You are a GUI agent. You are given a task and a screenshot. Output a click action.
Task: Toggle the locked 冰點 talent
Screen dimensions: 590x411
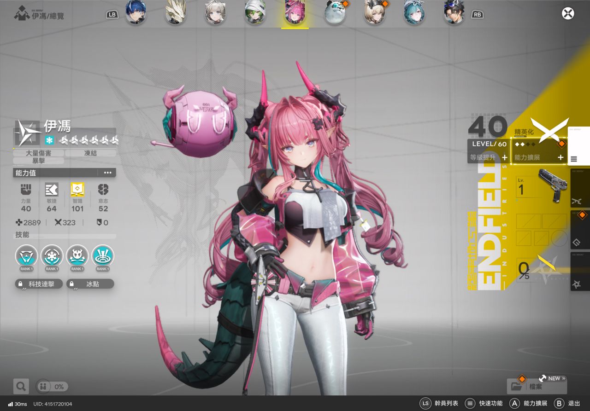click(x=90, y=284)
